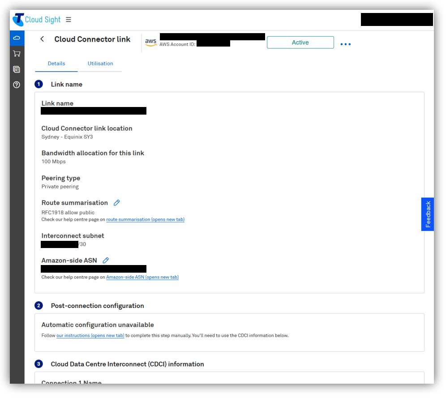This screenshot has width=446, height=398.
Task: Open the cloud services sidebar icon
Action: 17,38
